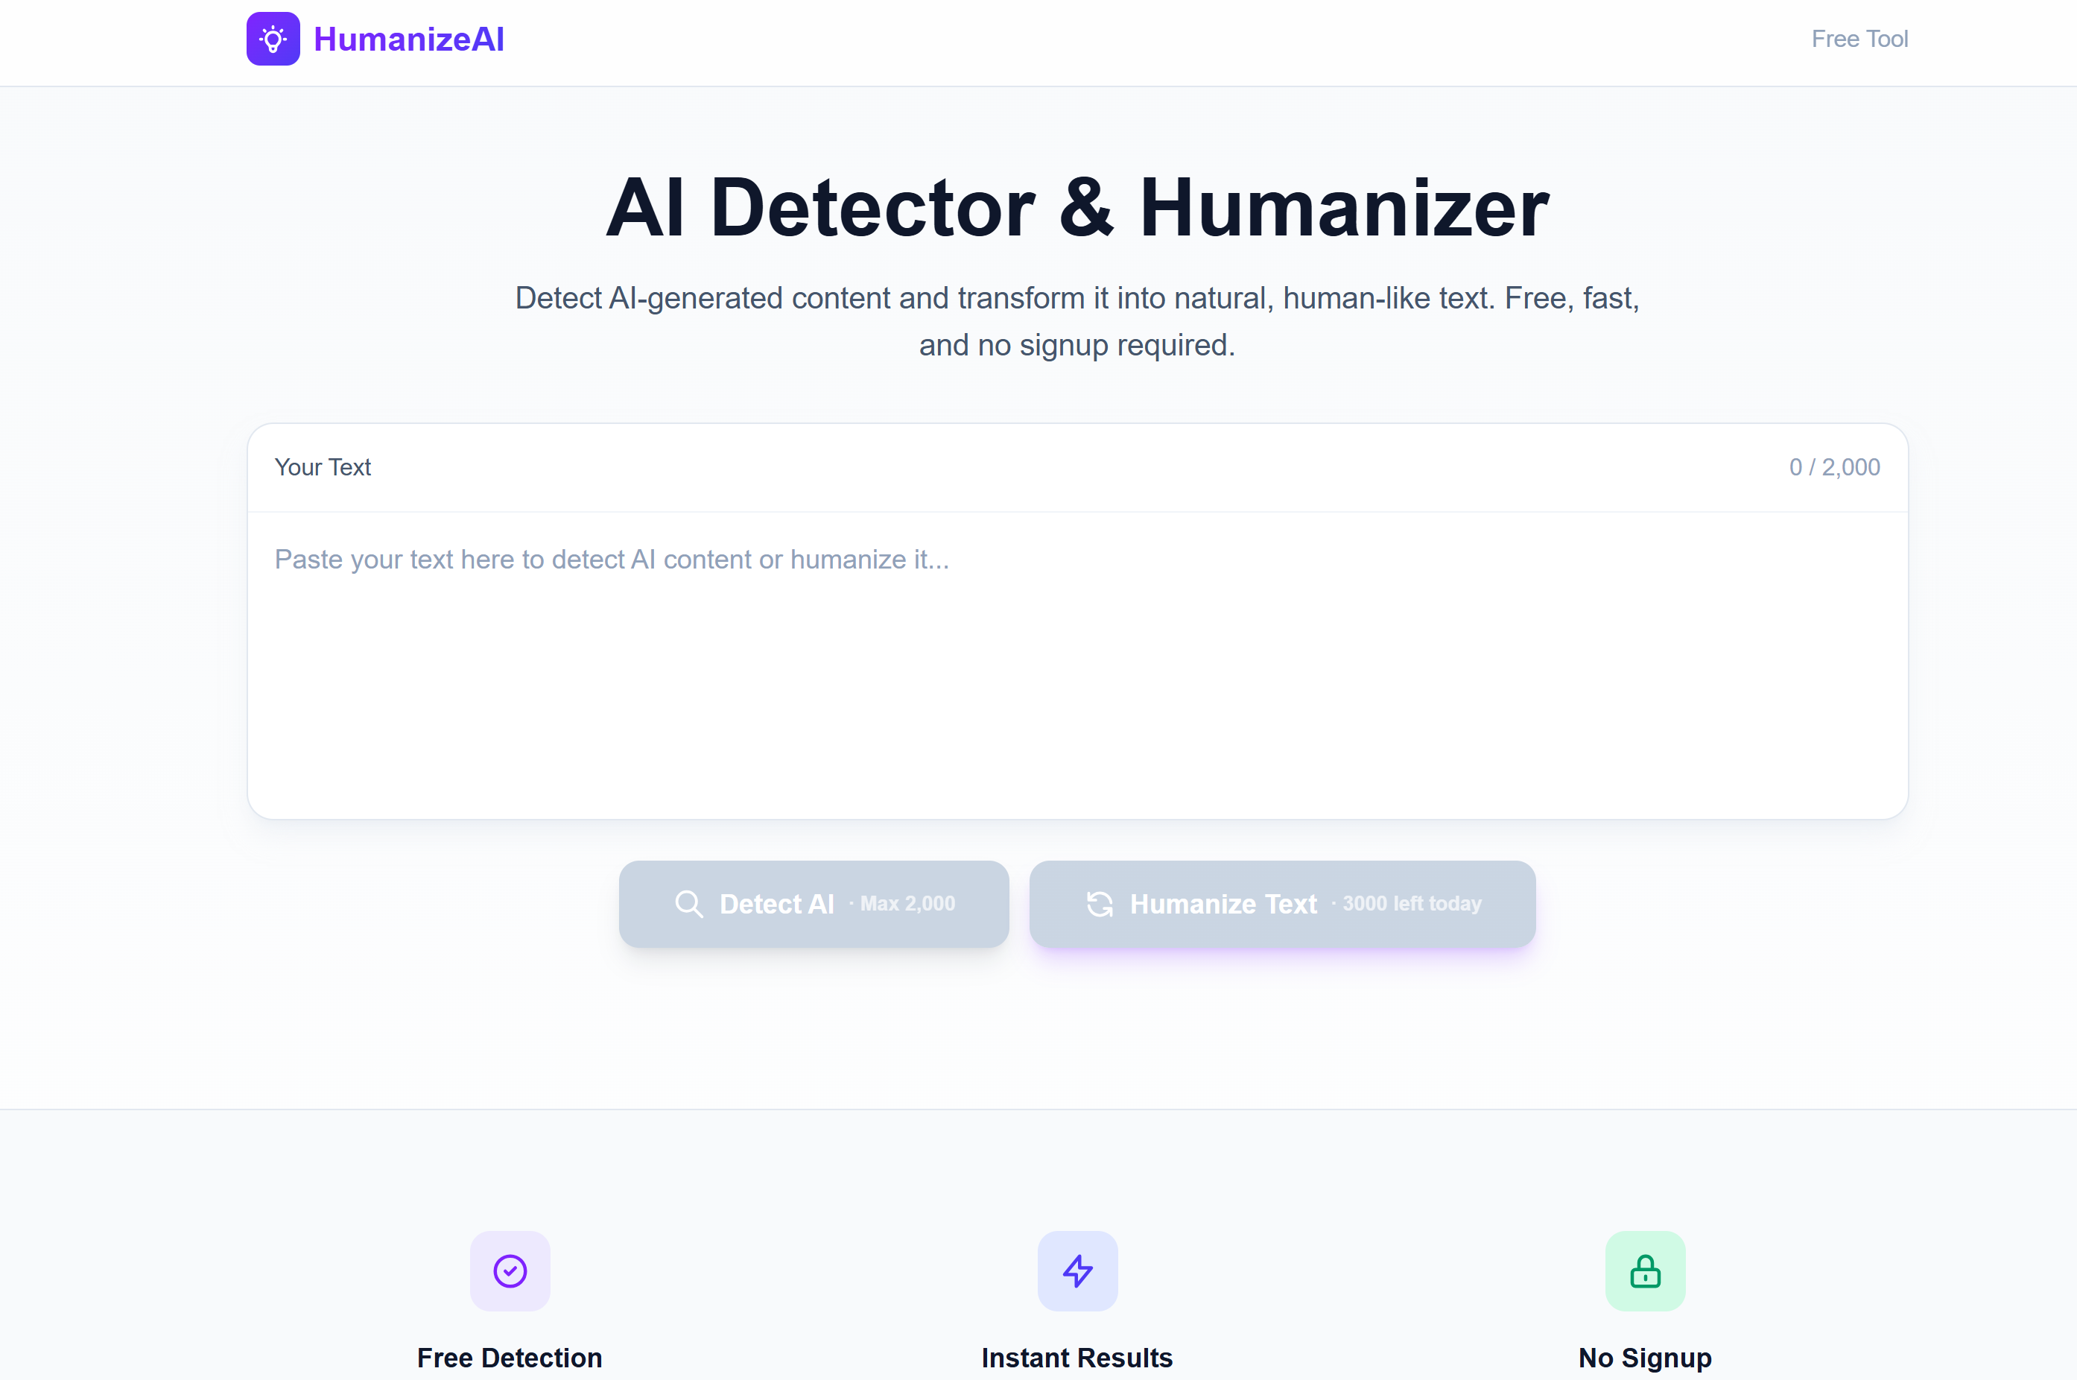Click the Free Detection heading
The width and height of the screenshot is (2077, 1380).
[x=510, y=1357]
